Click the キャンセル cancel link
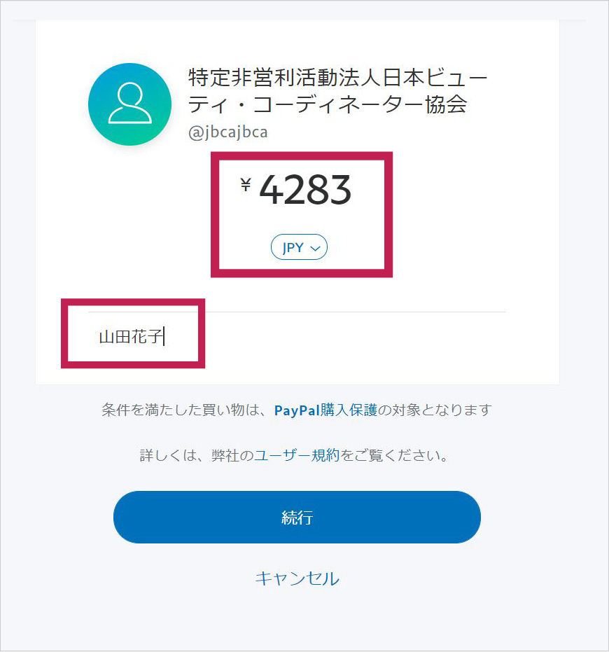Screen dimensions: 609x652 click(x=297, y=578)
